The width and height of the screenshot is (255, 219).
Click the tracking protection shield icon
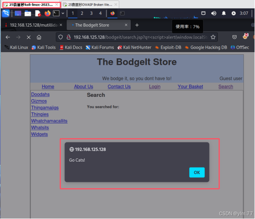[x=60, y=37]
